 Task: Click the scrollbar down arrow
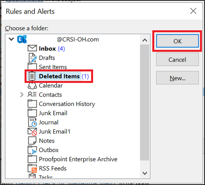click(x=145, y=173)
